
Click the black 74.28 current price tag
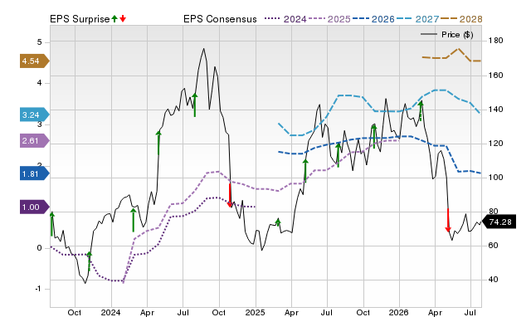coord(499,222)
